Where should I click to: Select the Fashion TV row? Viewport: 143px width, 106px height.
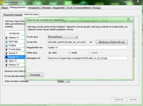tap(15, 38)
